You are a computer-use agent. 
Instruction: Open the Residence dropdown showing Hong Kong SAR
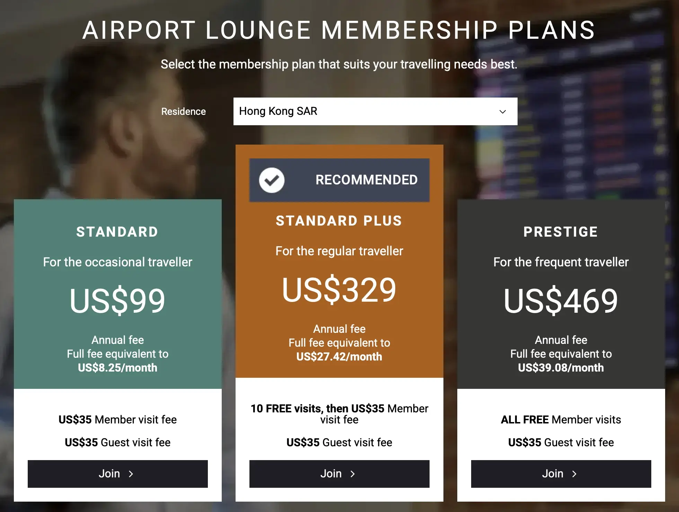pos(375,111)
